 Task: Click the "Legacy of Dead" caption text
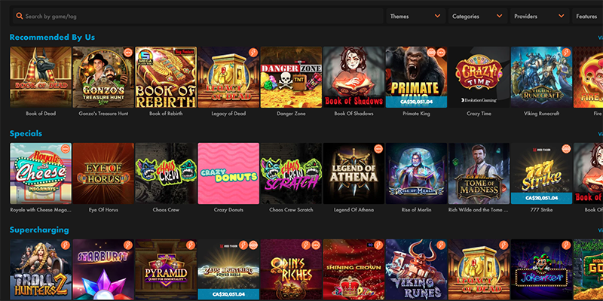(228, 114)
